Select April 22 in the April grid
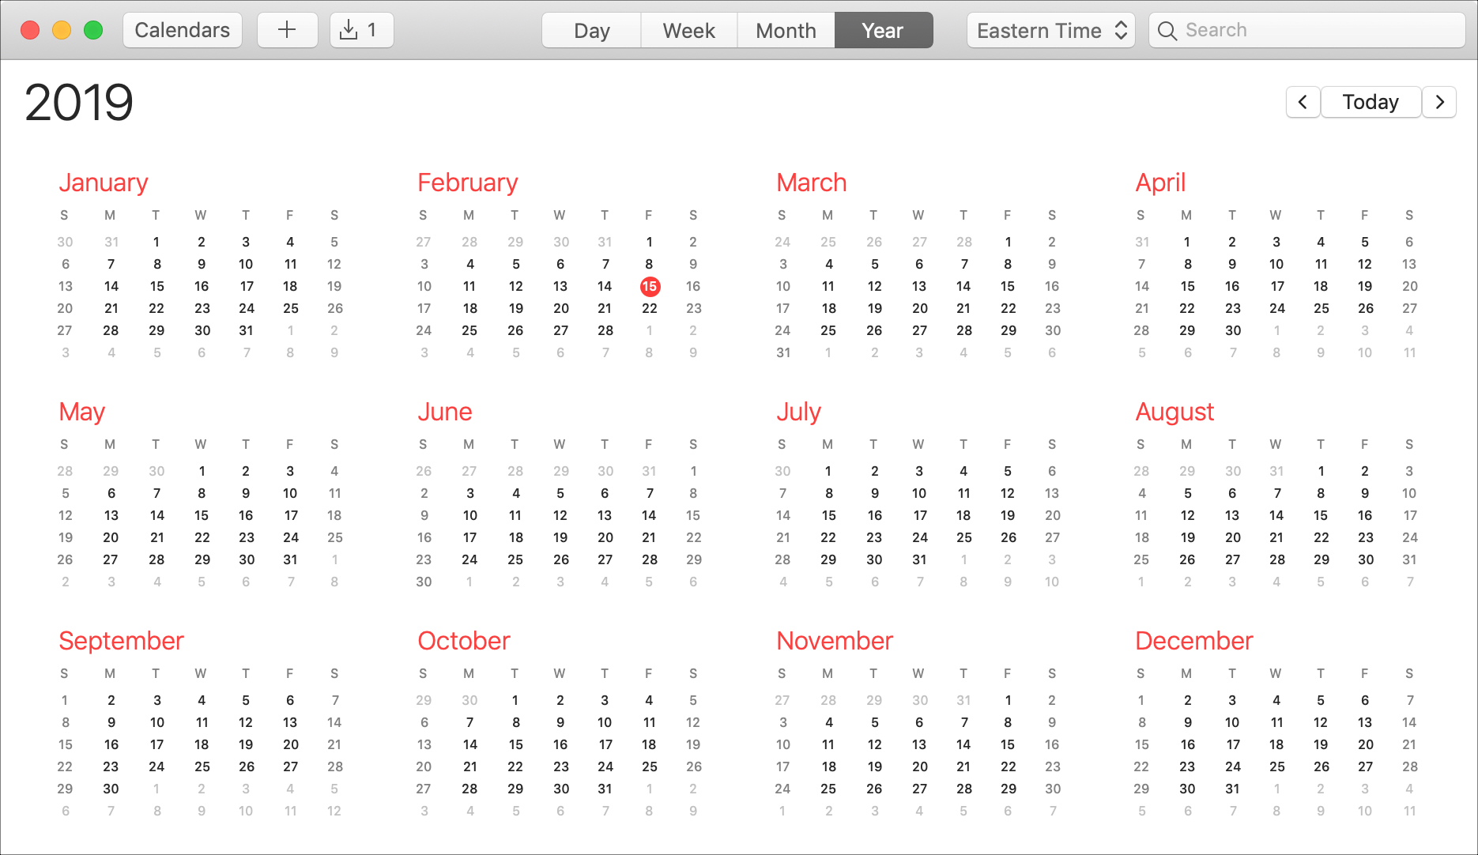Image resolution: width=1478 pixels, height=855 pixels. pos(1187,308)
